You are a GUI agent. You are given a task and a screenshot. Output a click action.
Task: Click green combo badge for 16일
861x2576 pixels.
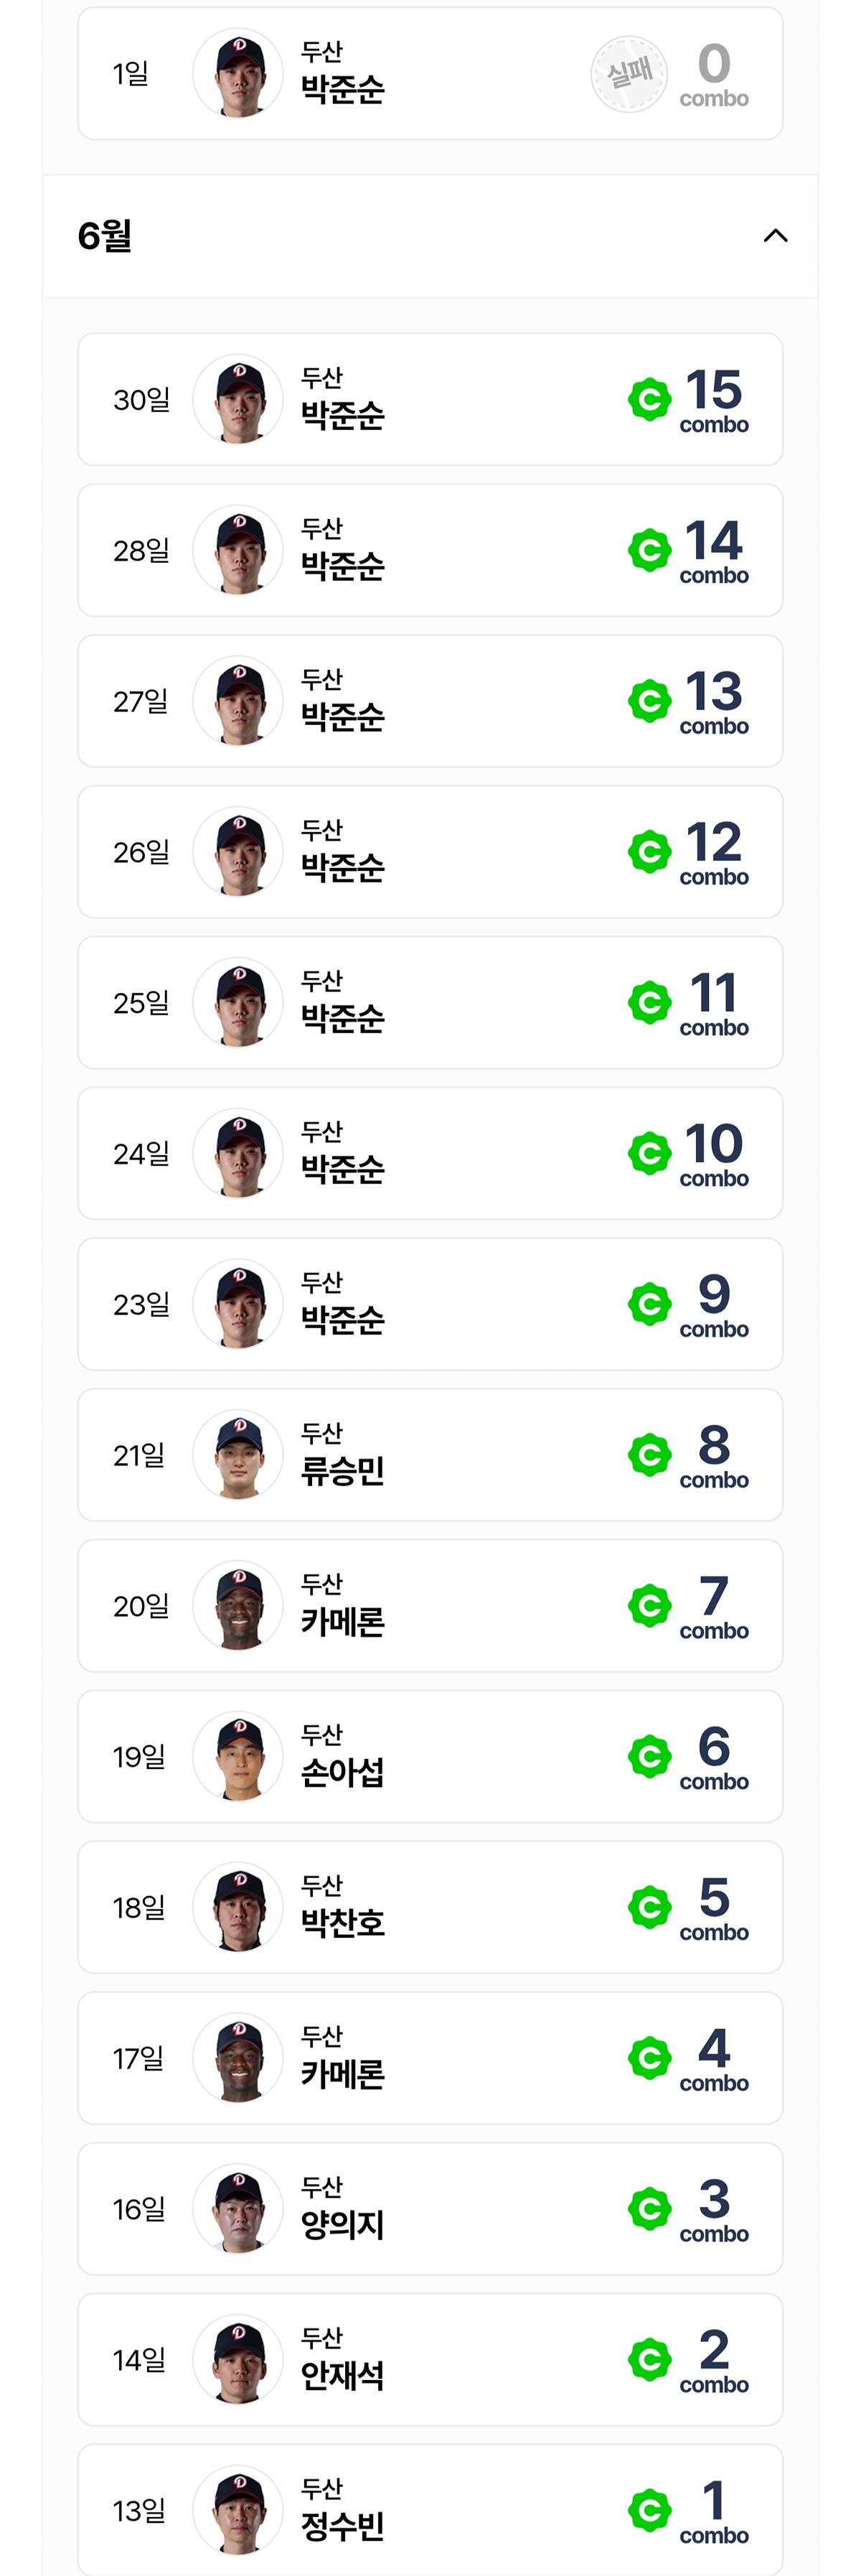(649, 2209)
